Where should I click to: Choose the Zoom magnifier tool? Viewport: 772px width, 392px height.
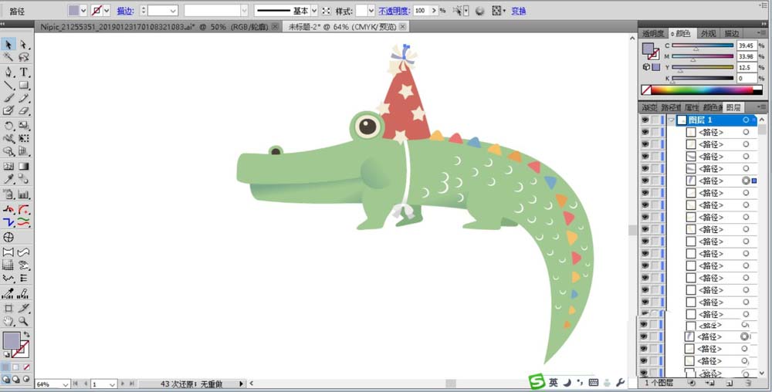(x=24, y=321)
